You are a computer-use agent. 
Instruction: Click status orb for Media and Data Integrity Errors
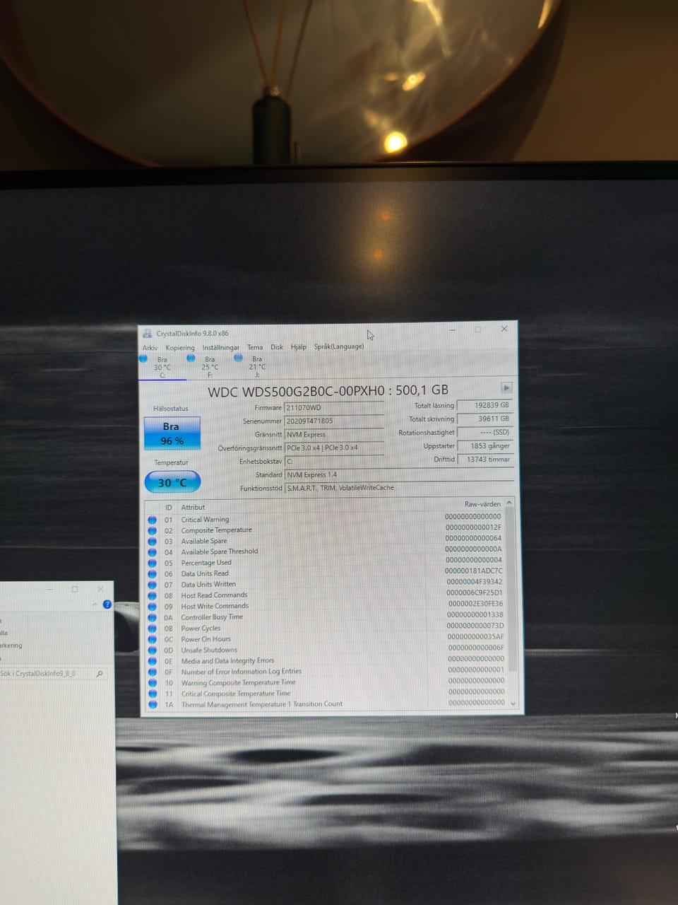pyautogui.click(x=152, y=661)
